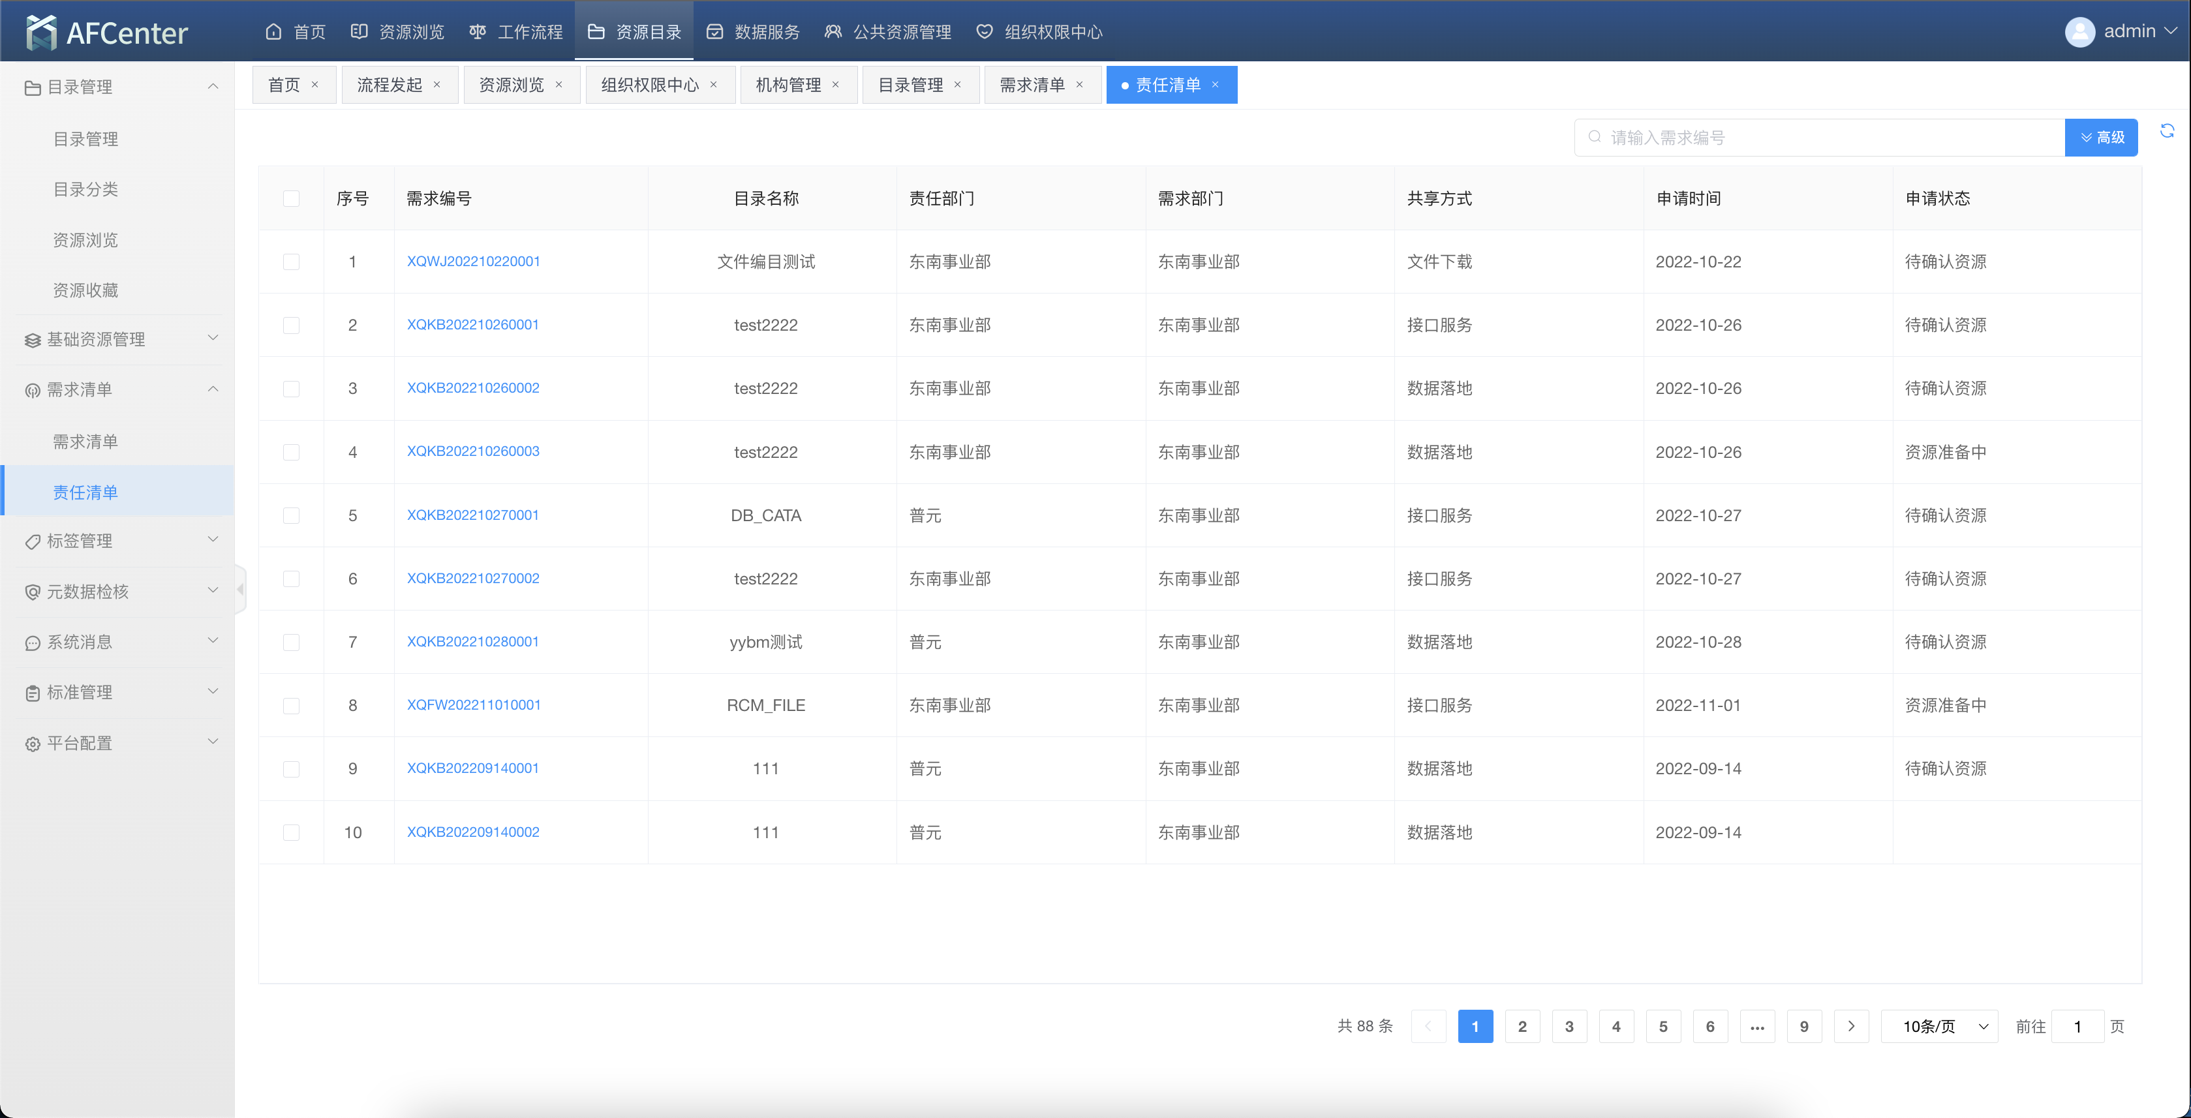Click the sidebar collapse handle arrow
The image size is (2191, 1118).
coord(241,589)
